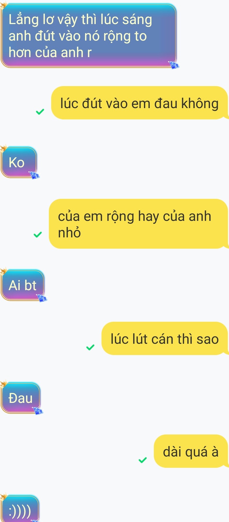Tap the sent checkmark next to the two-line yellow message
229x522 pixels.
click(38, 234)
